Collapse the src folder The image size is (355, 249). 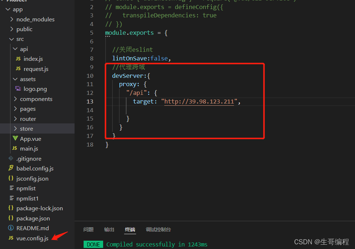point(12,39)
